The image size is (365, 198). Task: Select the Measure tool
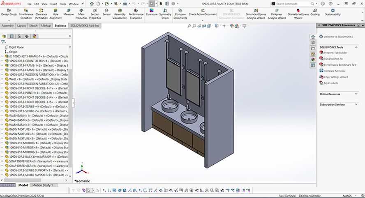pyautogui.click(x=68, y=12)
